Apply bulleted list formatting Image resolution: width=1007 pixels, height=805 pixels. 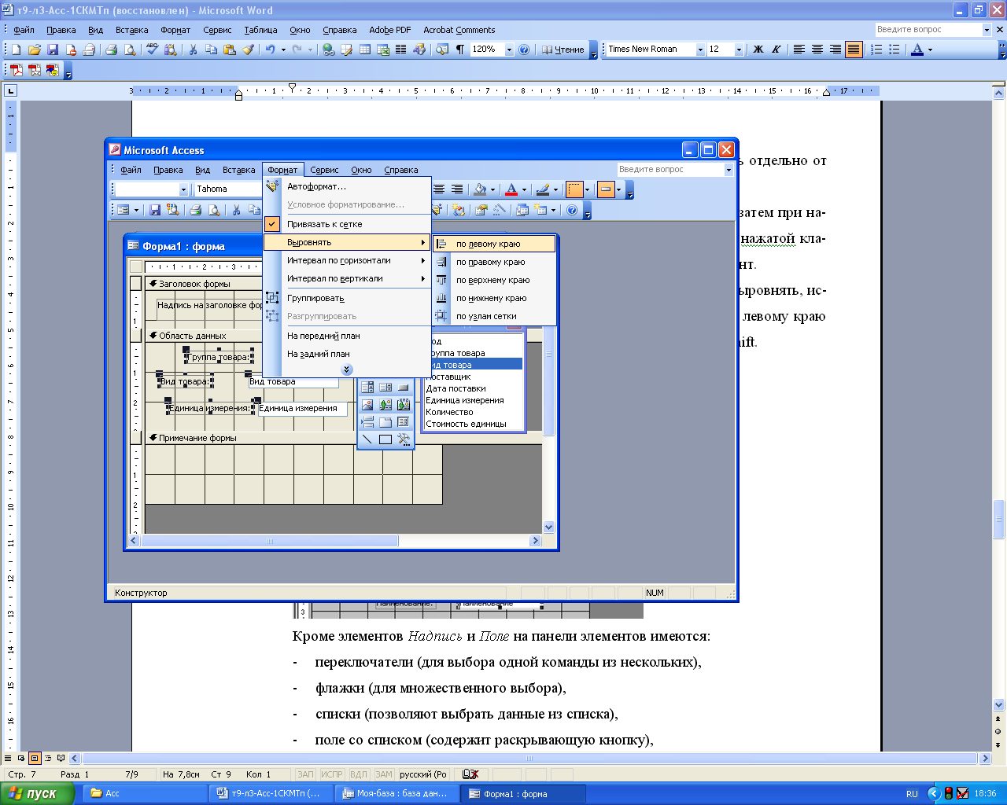[894, 50]
